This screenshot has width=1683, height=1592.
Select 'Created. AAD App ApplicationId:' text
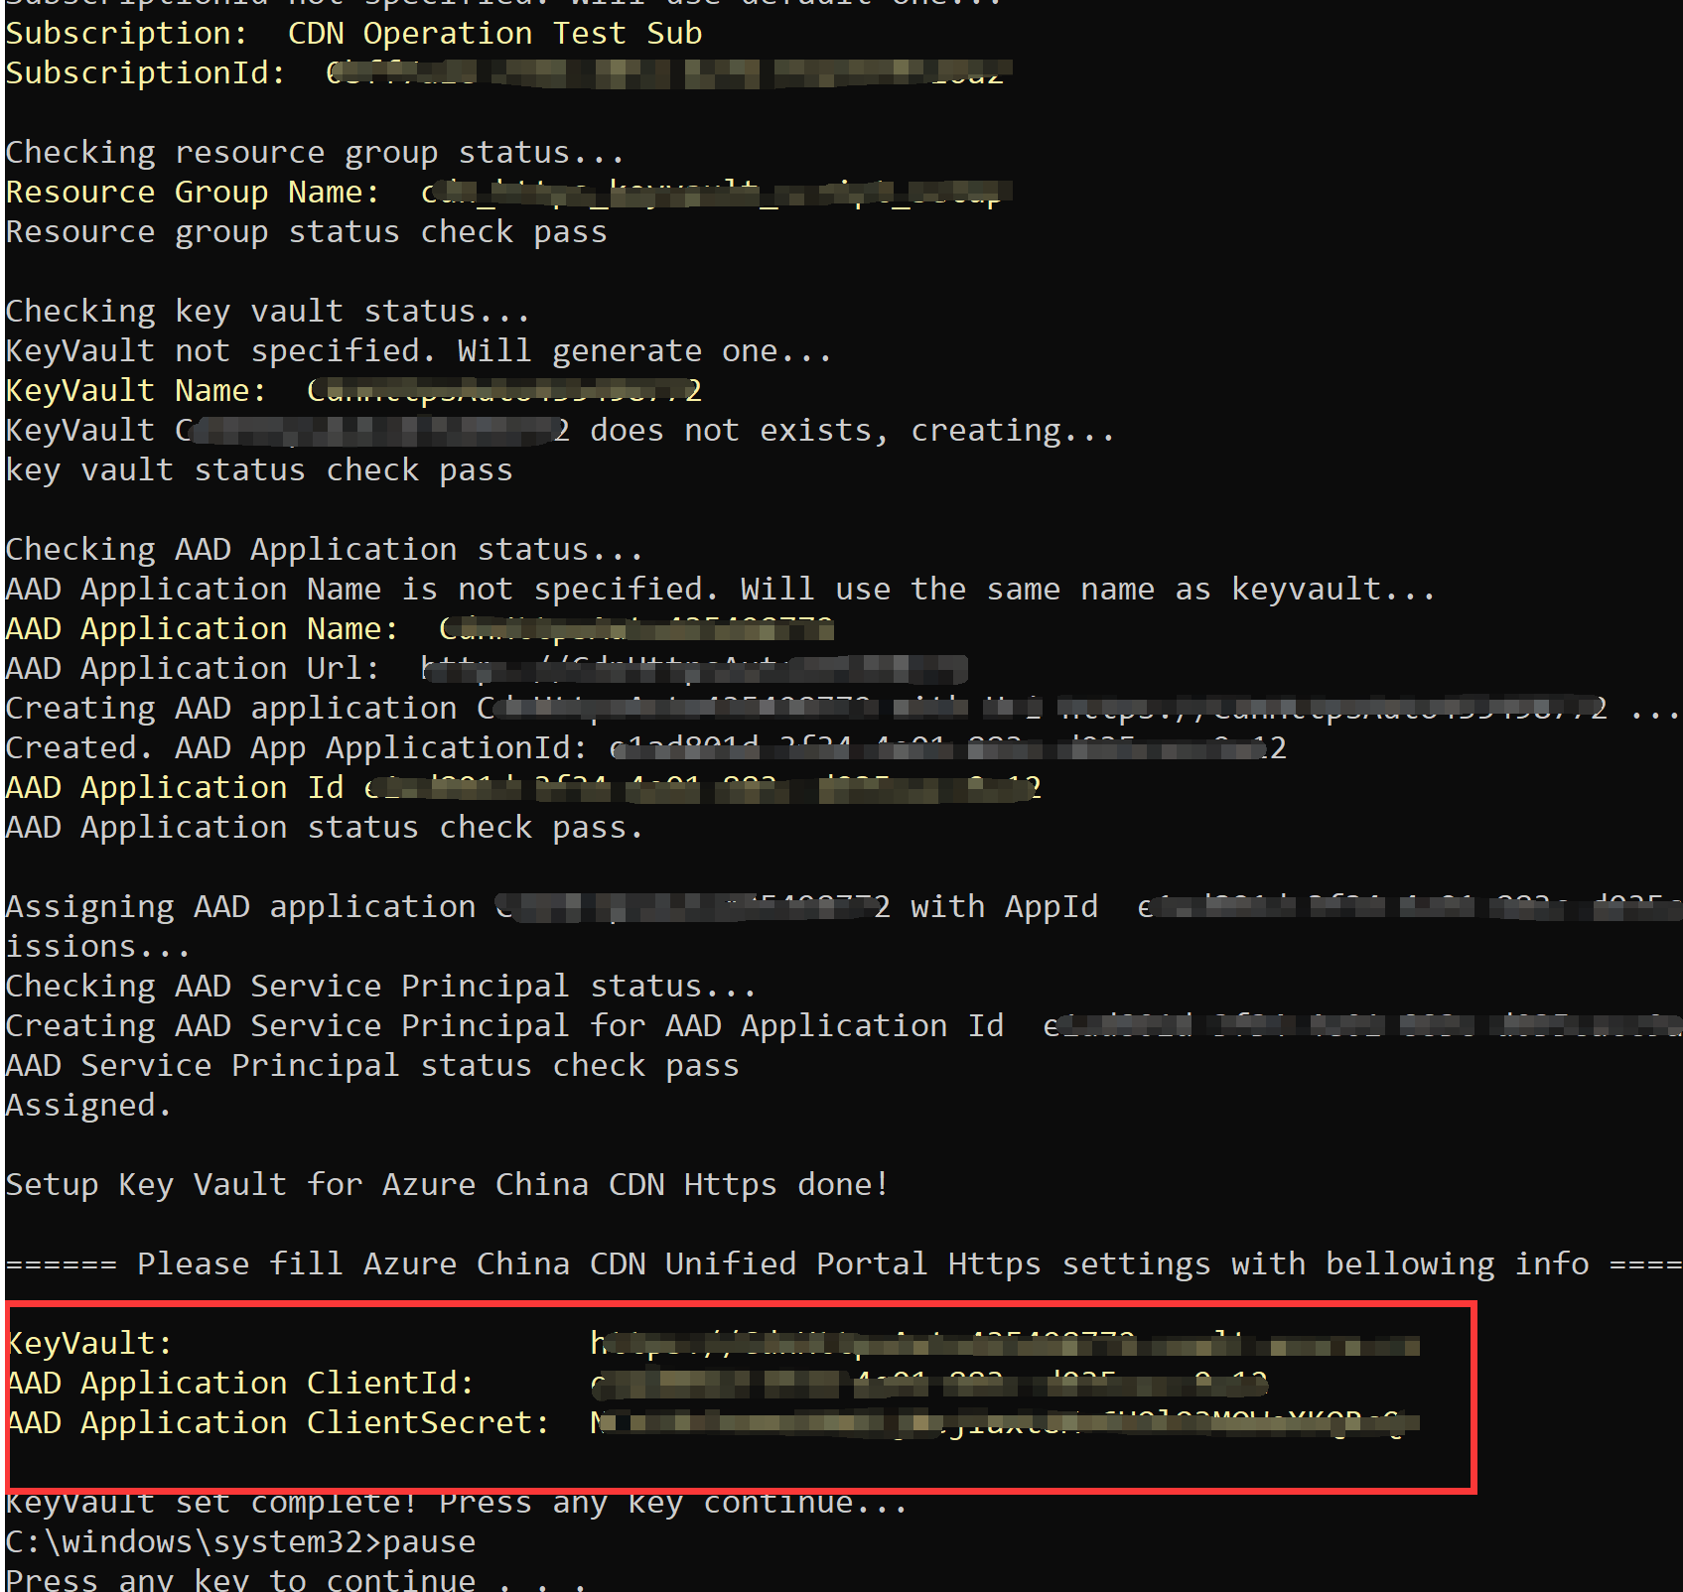(x=297, y=748)
